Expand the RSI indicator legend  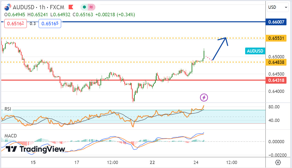click(x=8, y=109)
